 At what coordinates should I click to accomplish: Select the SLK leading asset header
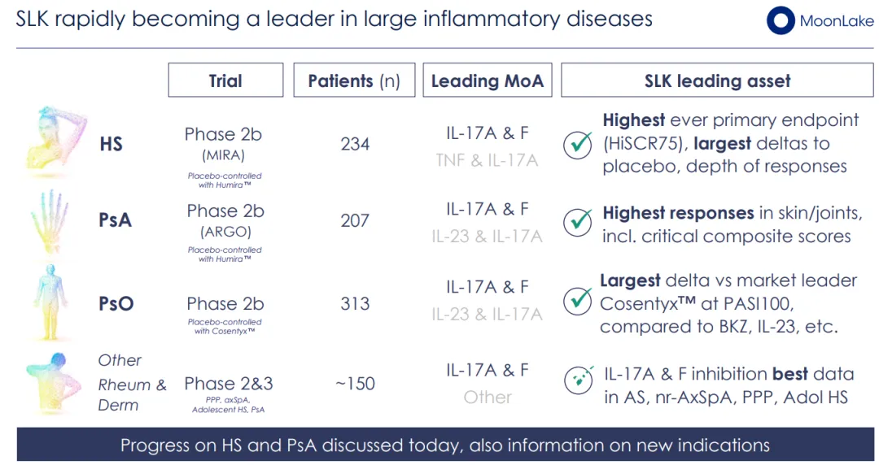pyautogui.click(x=717, y=80)
